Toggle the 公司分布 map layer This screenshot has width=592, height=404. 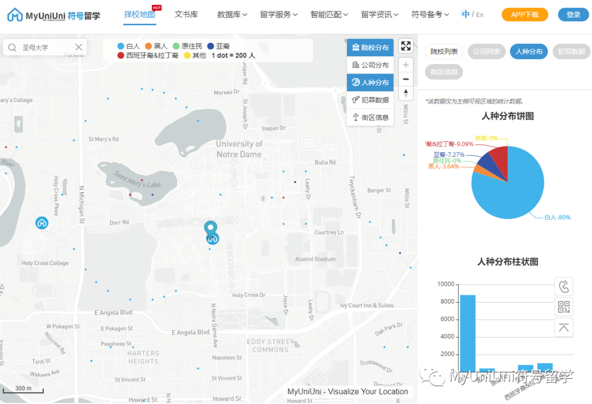[370, 65]
